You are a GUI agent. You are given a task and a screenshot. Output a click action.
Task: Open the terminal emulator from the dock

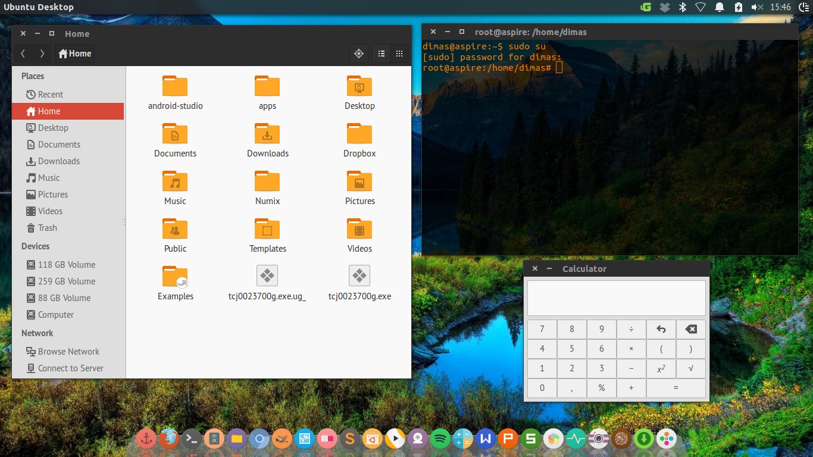192,439
